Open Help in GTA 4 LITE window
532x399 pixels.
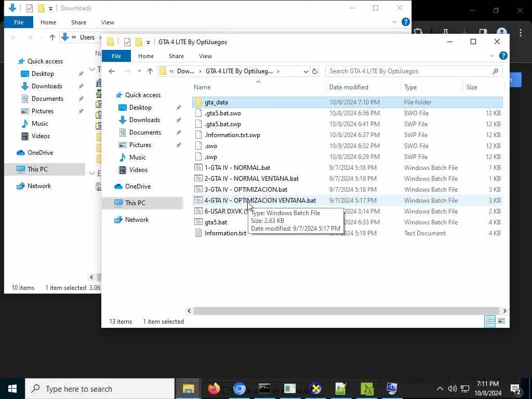(503, 56)
